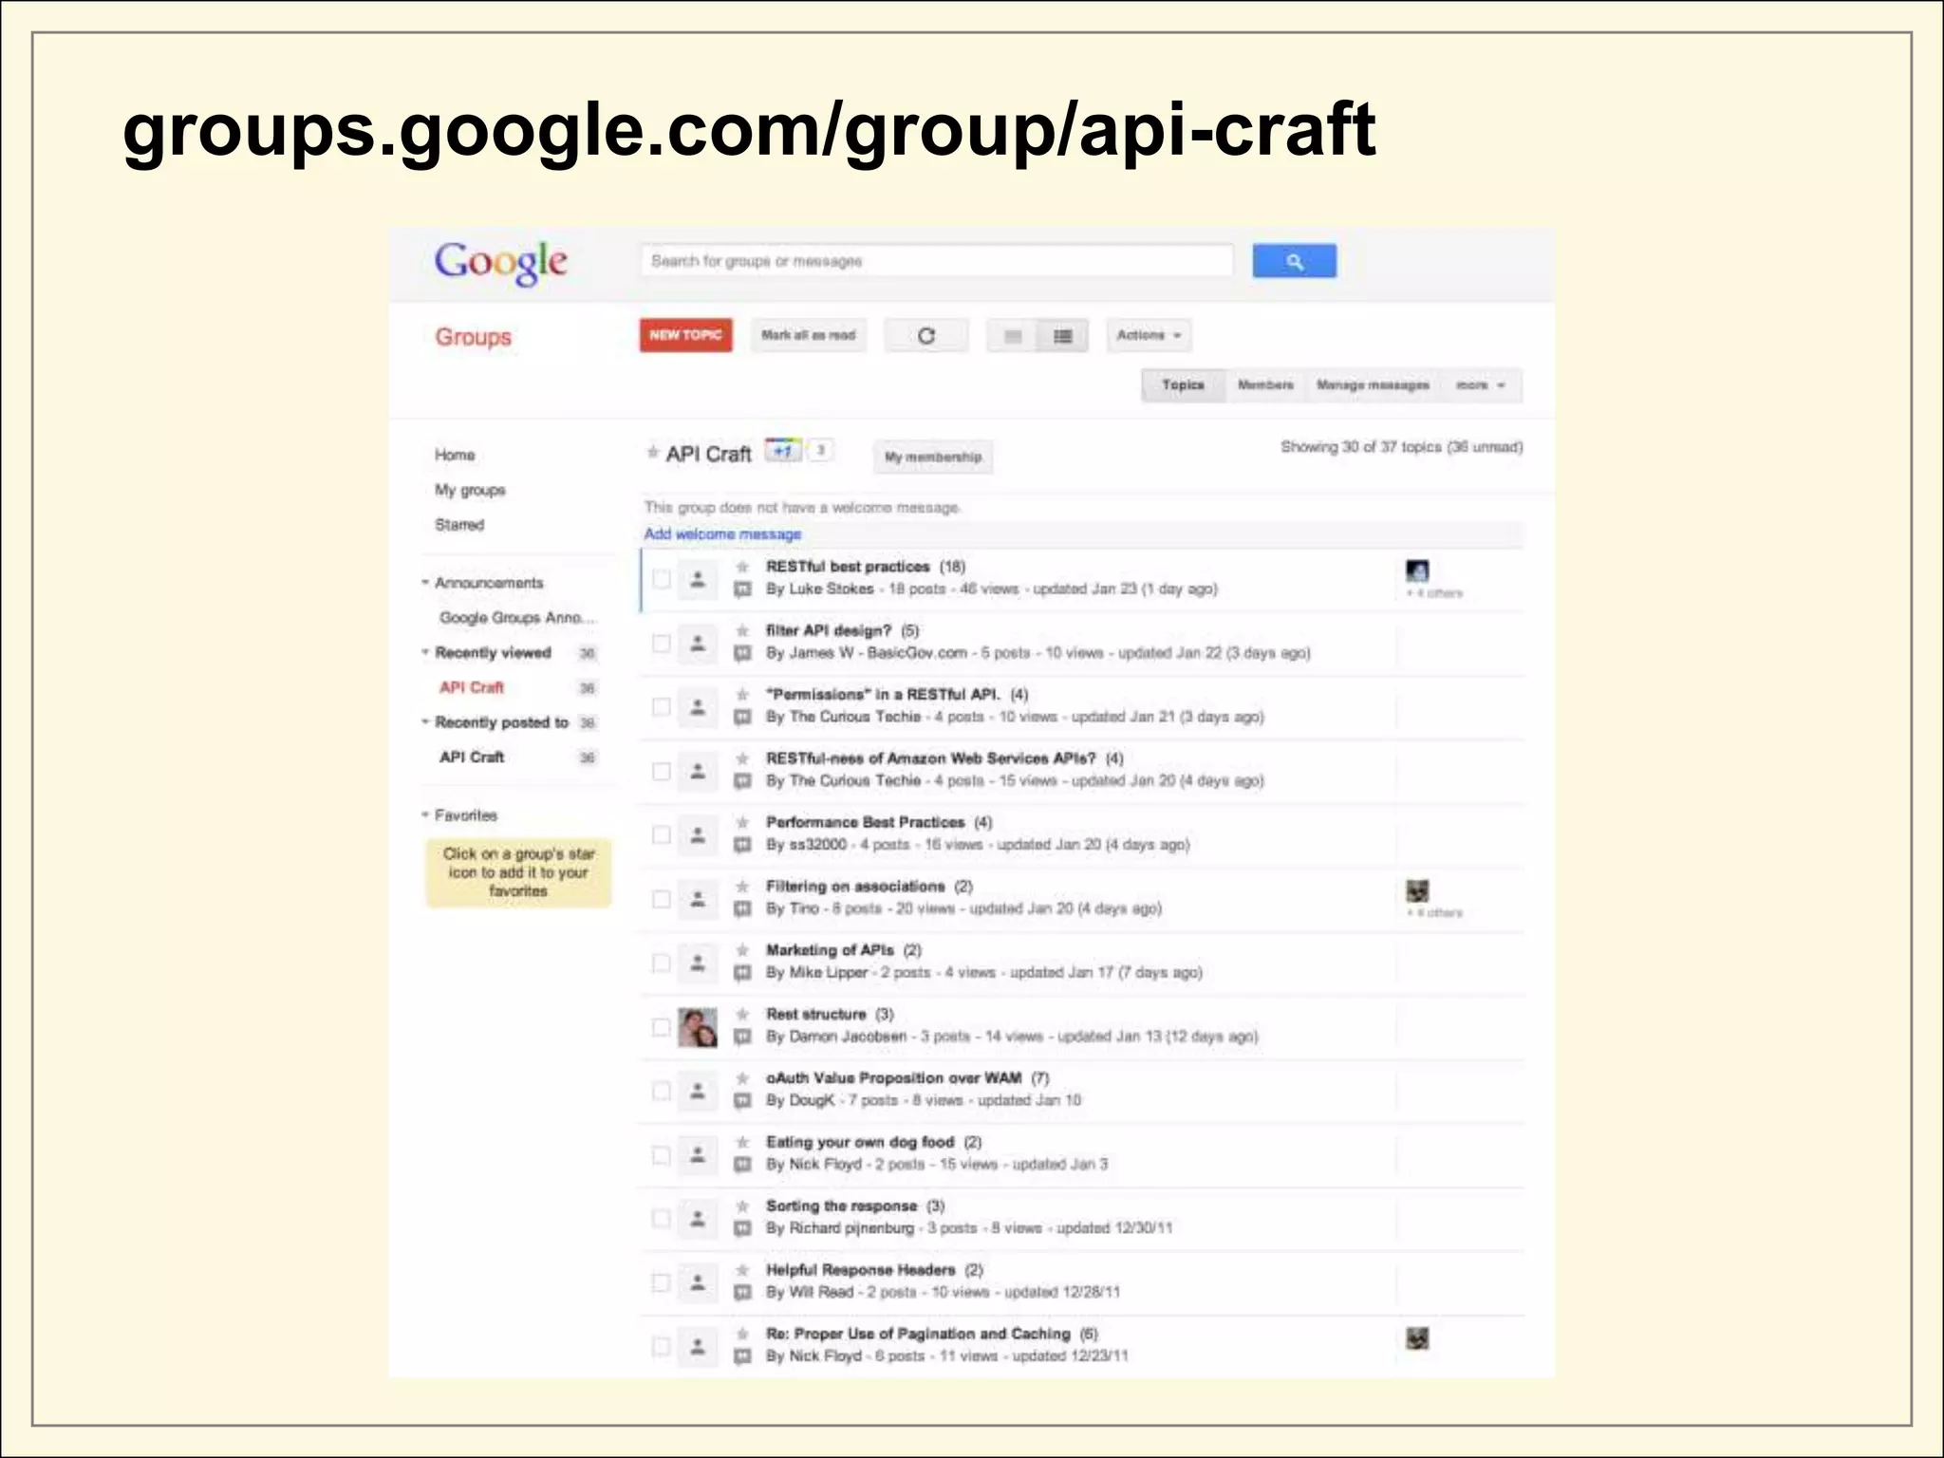Star the RESTful best practices topic
Image resolution: width=1944 pixels, height=1458 pixels.
coord(743,567)
